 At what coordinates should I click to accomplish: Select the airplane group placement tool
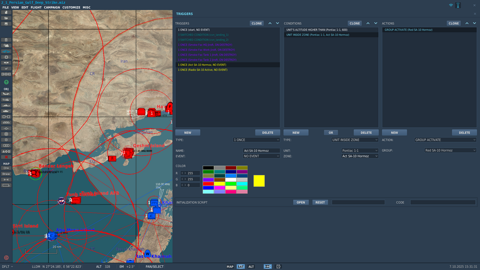6,94
